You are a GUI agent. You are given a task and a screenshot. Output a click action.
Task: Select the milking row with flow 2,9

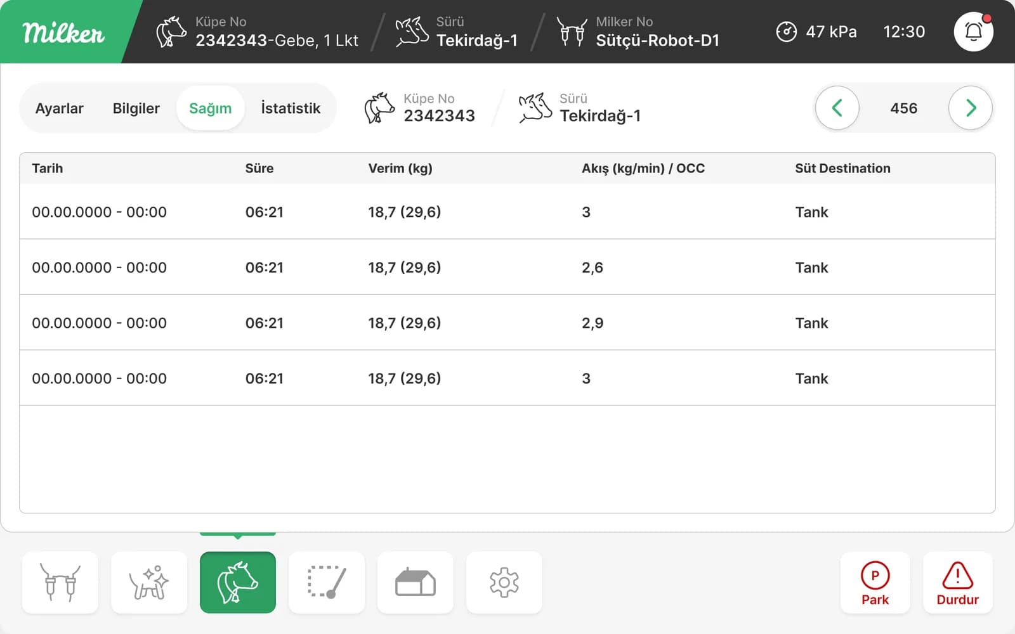pyautogui.click(x=507, y=323)
